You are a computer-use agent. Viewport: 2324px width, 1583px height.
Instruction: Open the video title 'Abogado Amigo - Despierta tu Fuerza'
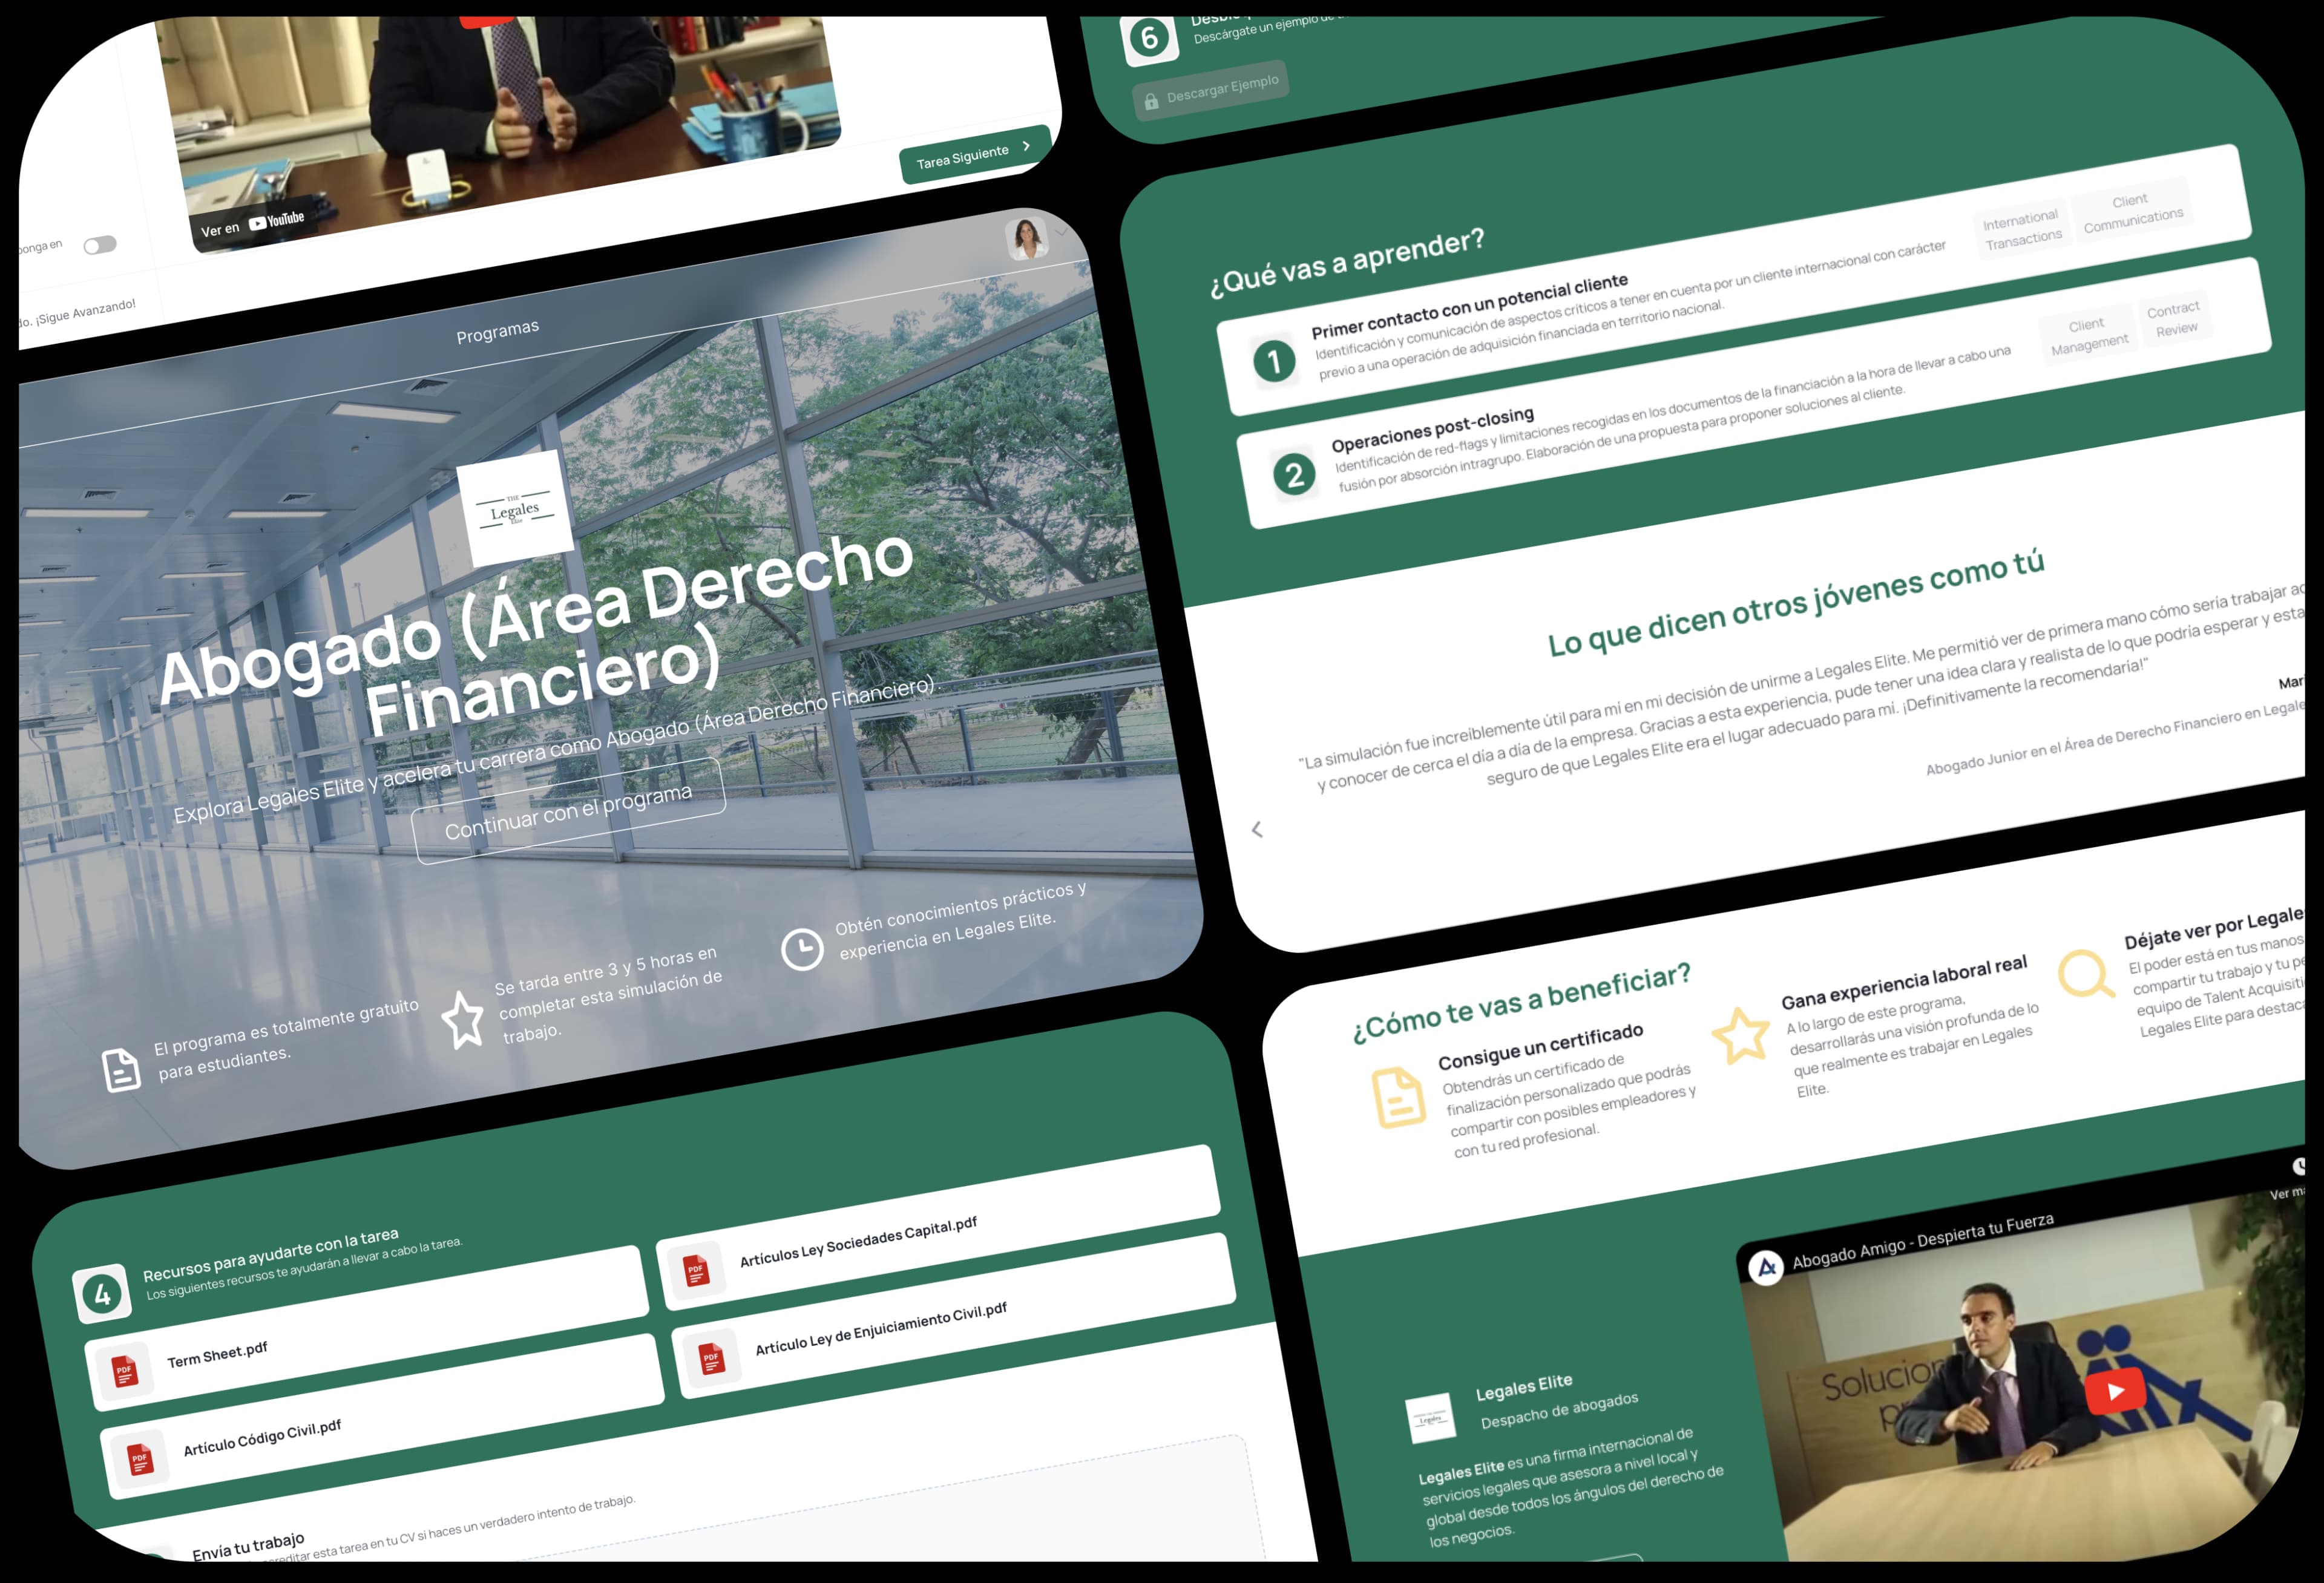click(x=1922, y=1240)
